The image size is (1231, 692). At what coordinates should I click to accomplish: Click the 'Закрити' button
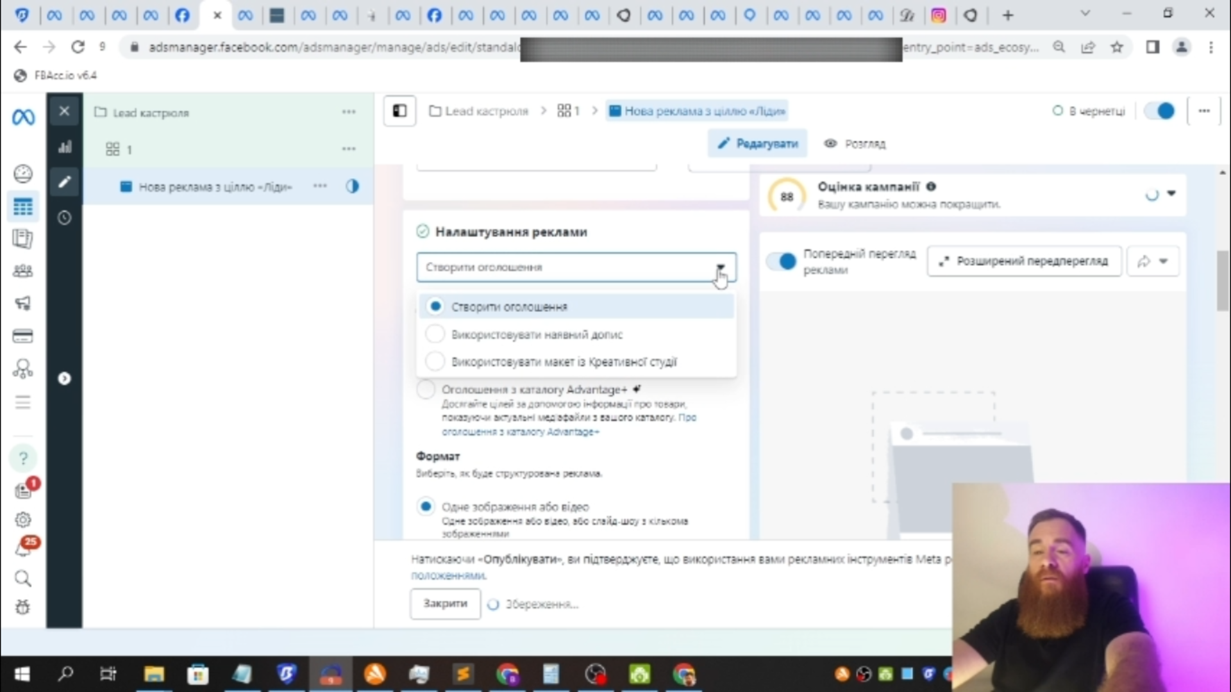(x=445, y=604)
